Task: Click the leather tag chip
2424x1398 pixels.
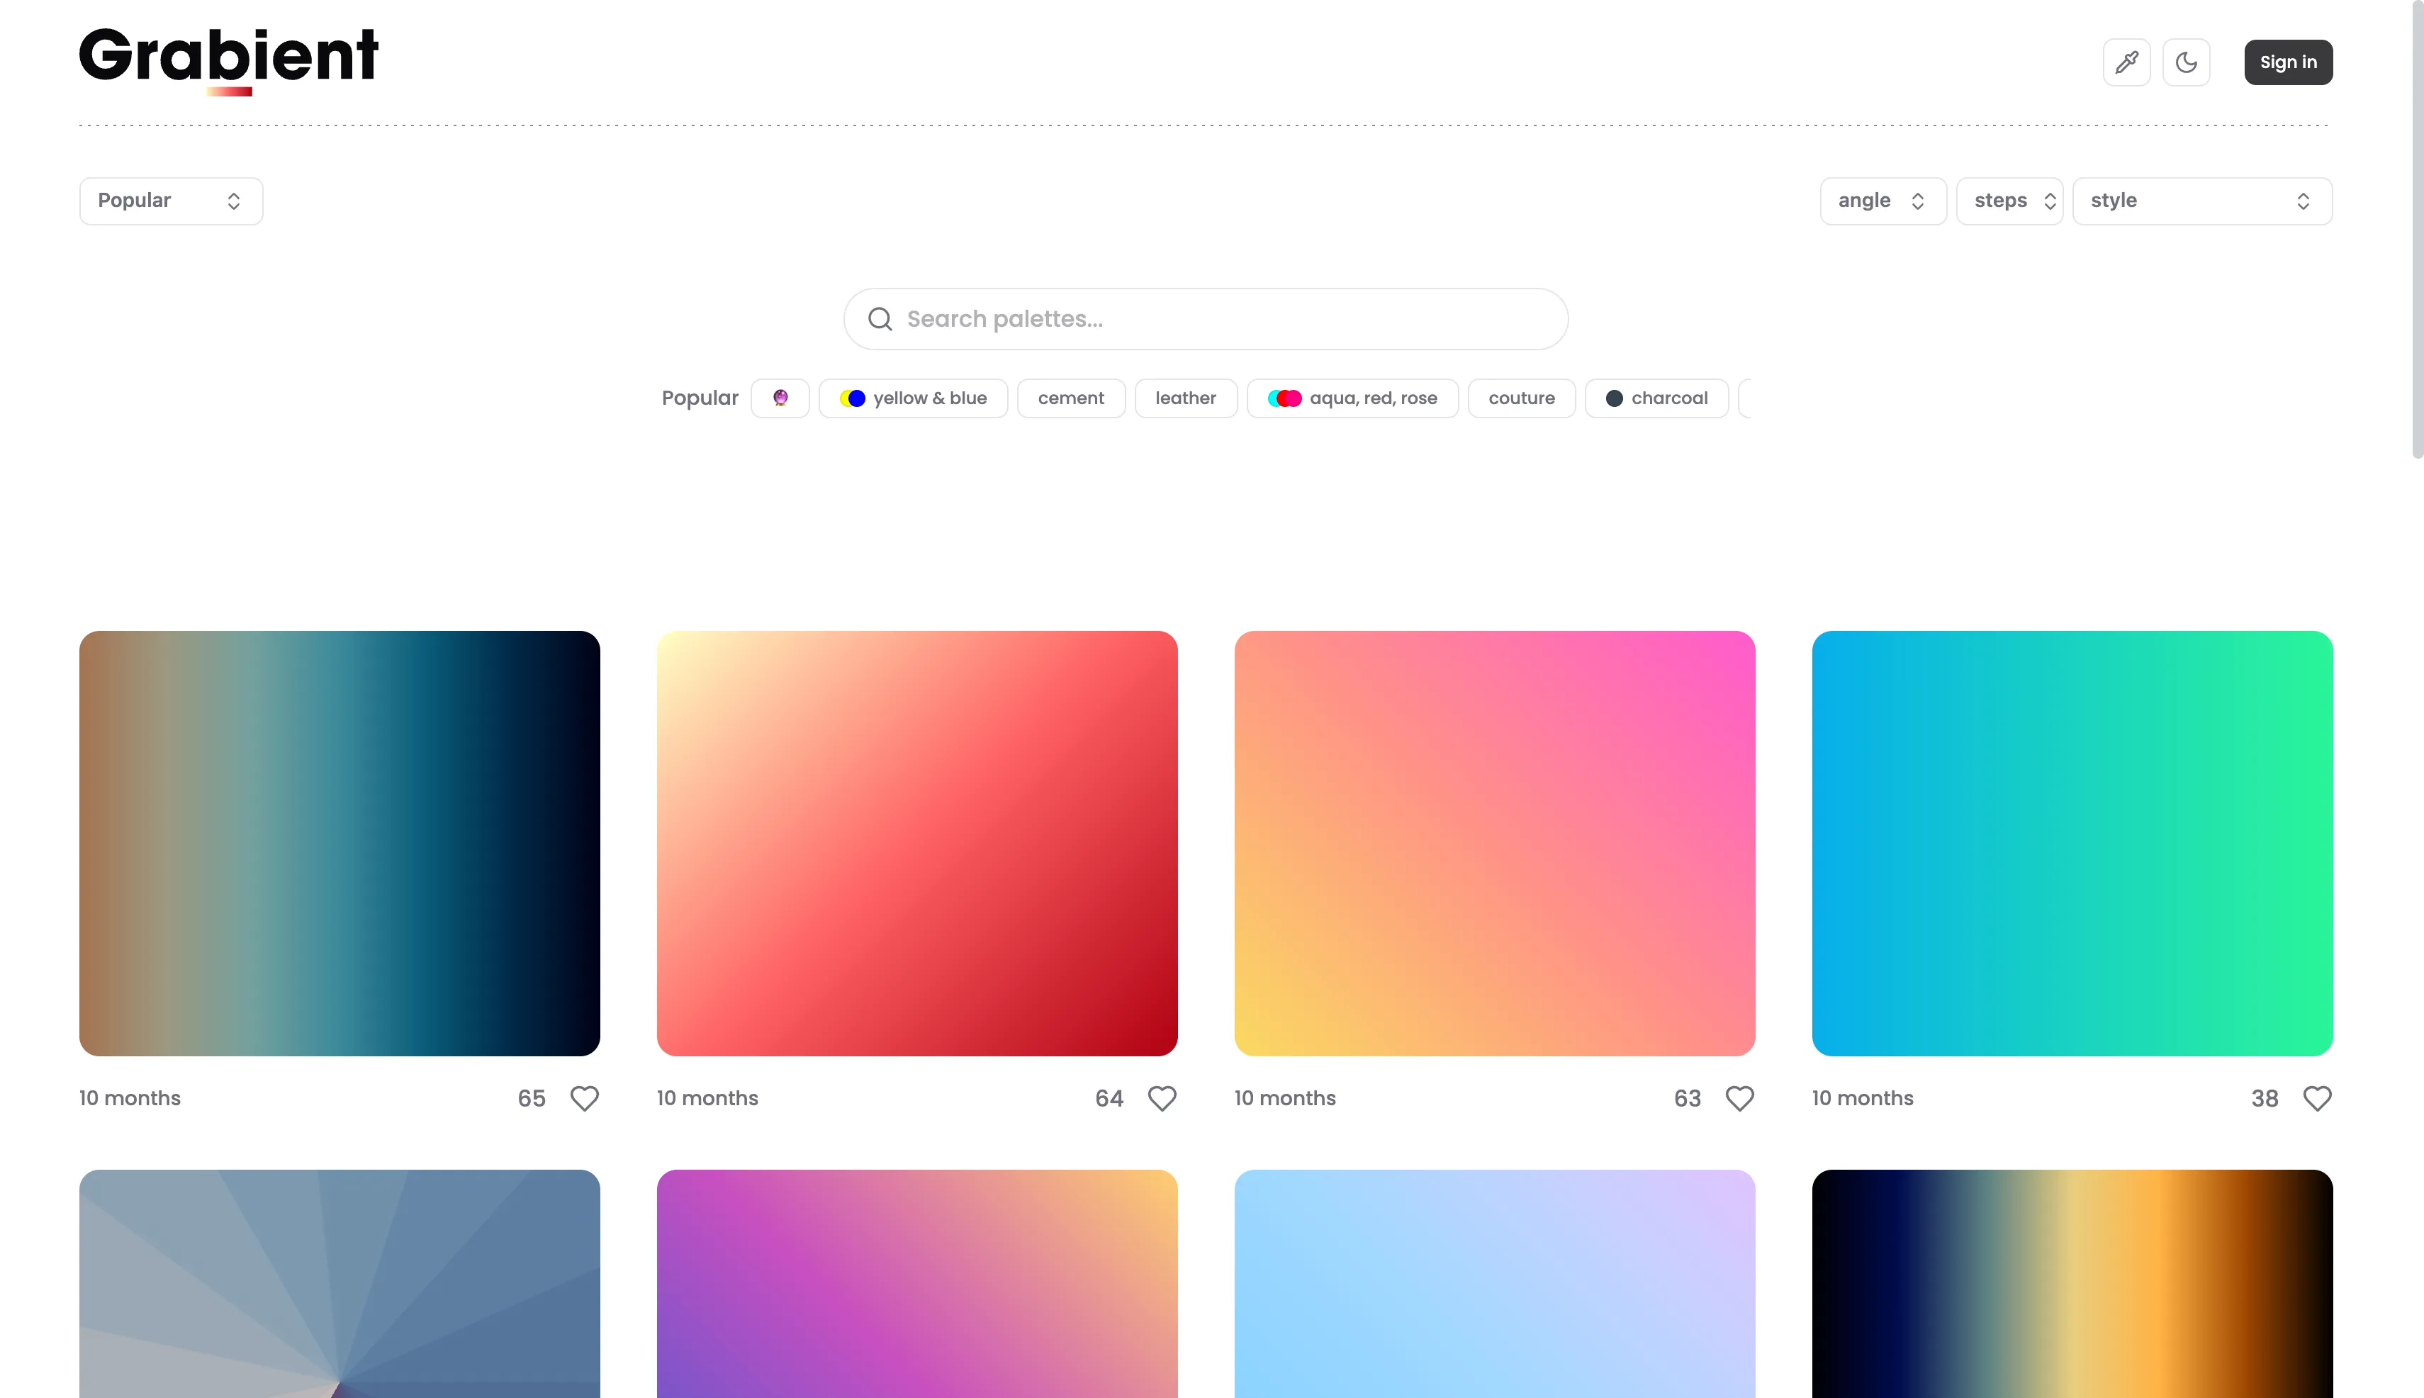Action: pyautogui.click(x=1184, y=398)
